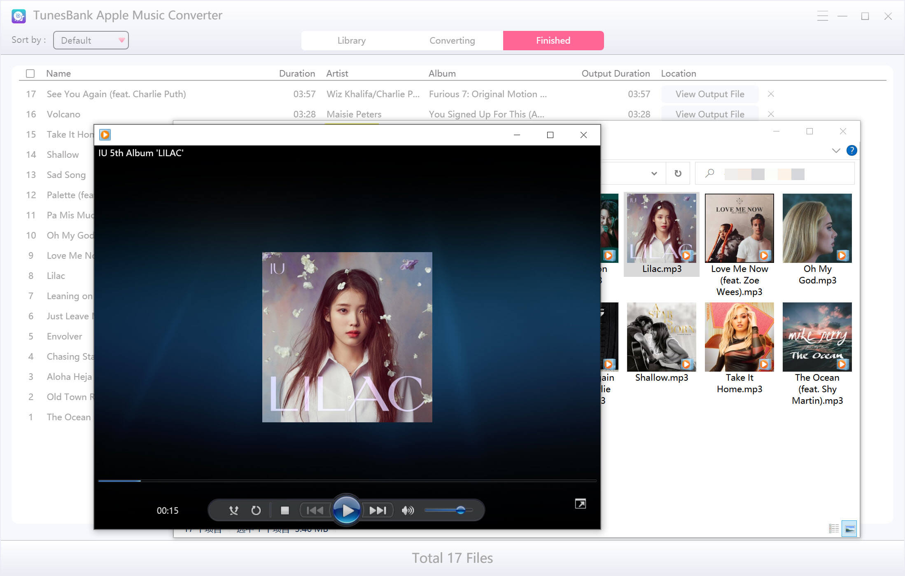Click artist Maisie Peters

(x=354, y=114)
